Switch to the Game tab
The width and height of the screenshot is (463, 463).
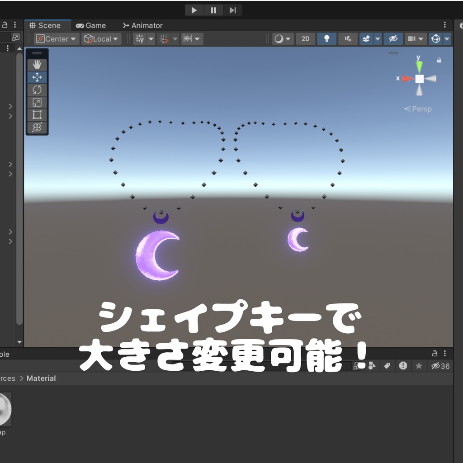point(92,25)
